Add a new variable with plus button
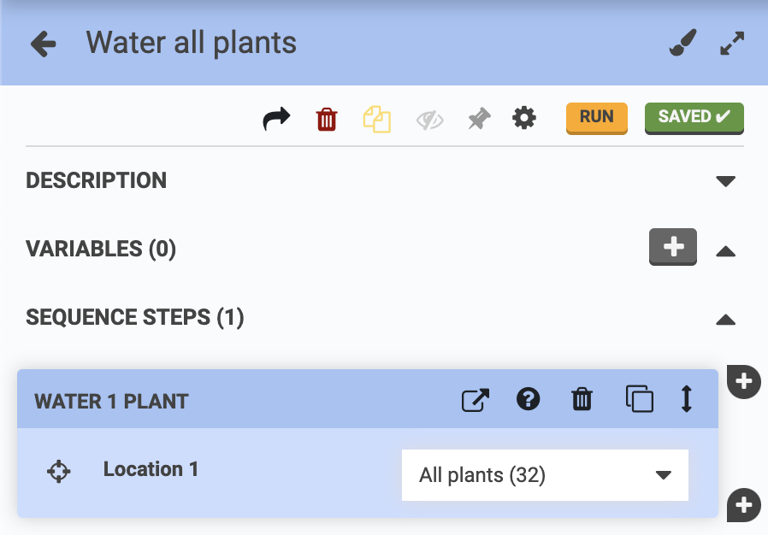 pyautogui.click(x=673, y=247)
